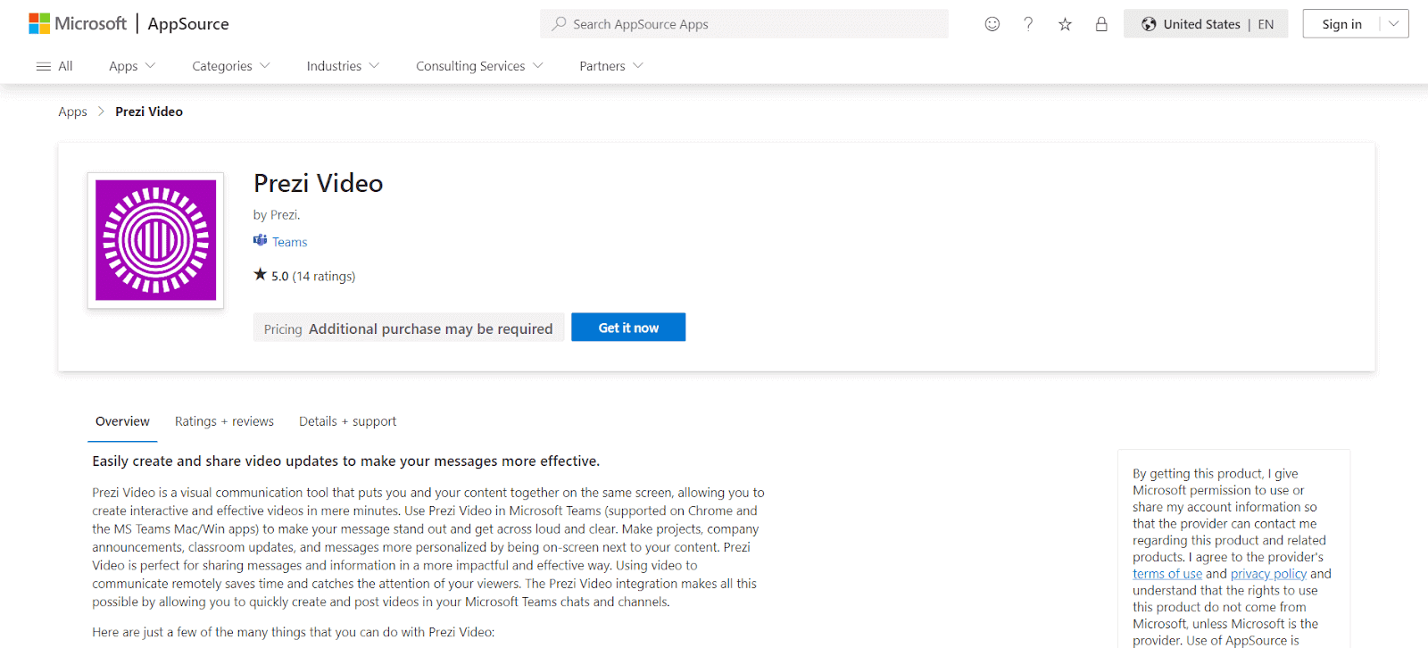Click the 5.0 star rating

279,276
